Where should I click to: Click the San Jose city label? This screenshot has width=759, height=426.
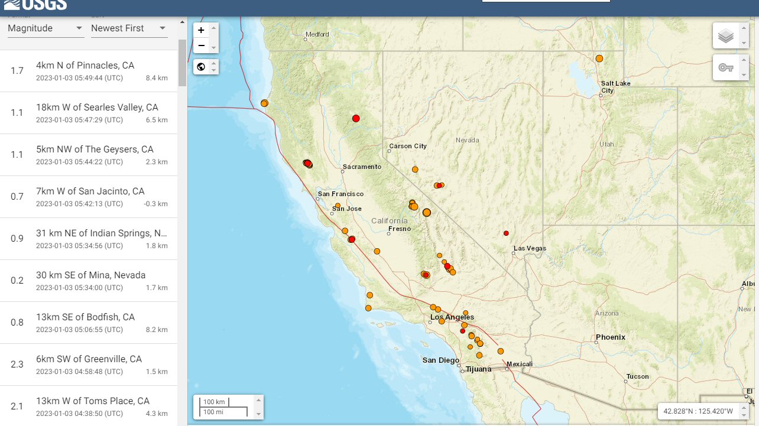pyautogui.click(x=347, y=209)
